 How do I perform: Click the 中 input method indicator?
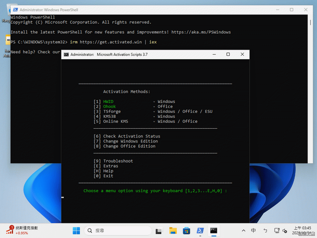(x=254, y=231)
